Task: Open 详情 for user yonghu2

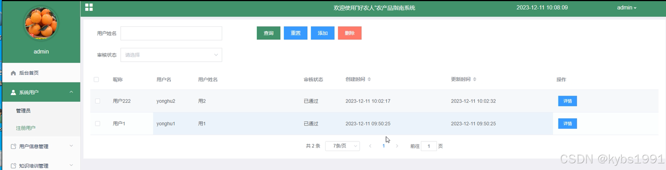Action: pos(568,101)
